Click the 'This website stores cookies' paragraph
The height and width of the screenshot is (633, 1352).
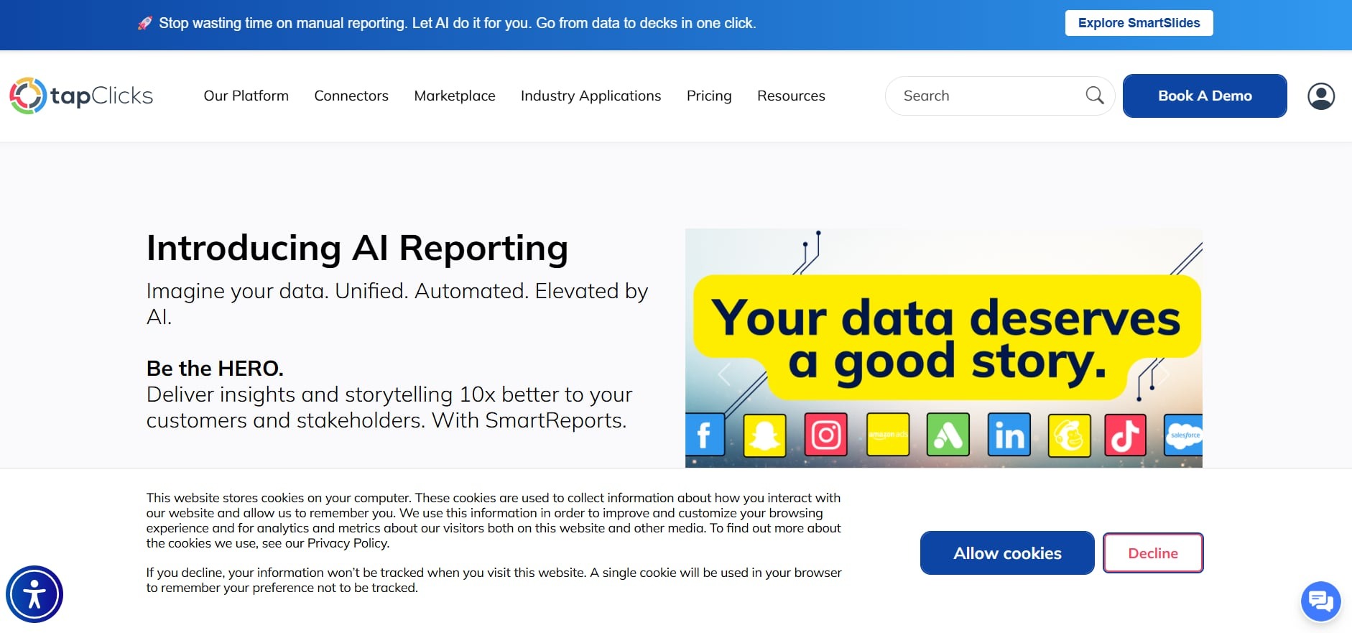(x=494, y=520)
